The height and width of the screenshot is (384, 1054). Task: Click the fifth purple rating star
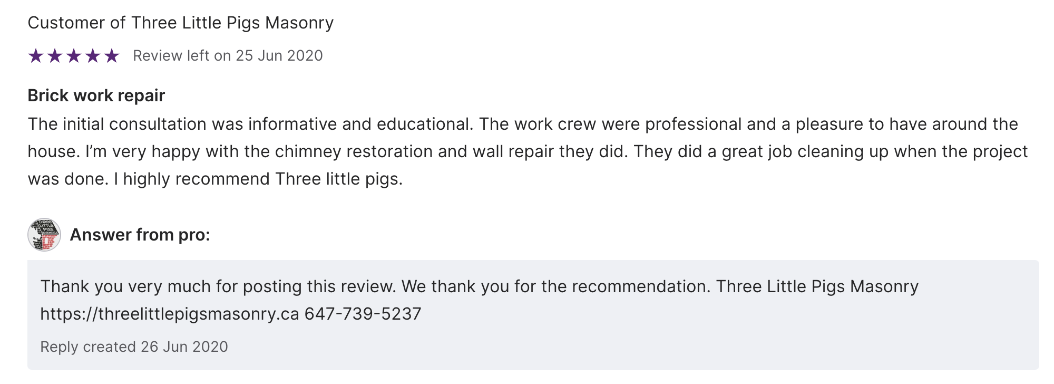click(112, 55)
